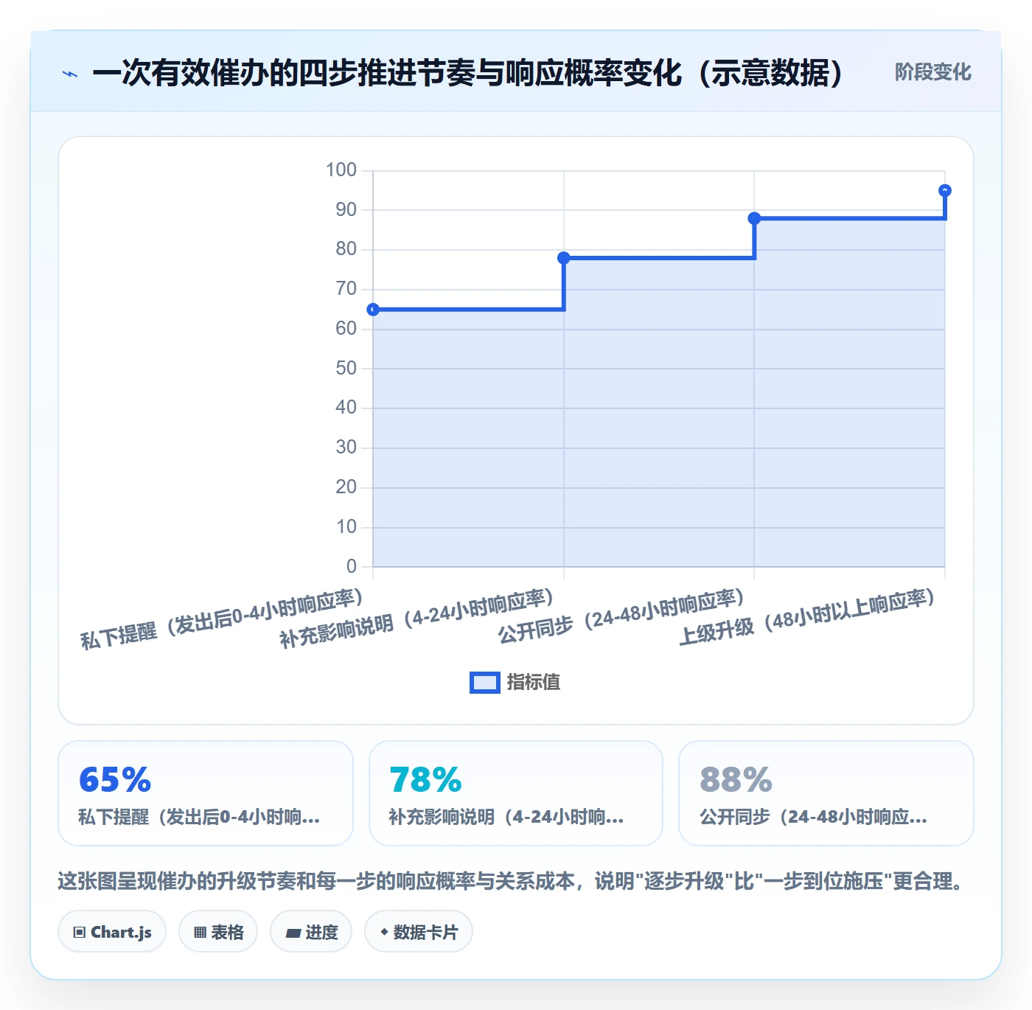This screenshot has width=1032, height=1010.
Task: Click the bar icon in 进度 chip
Action: point(293,933)
